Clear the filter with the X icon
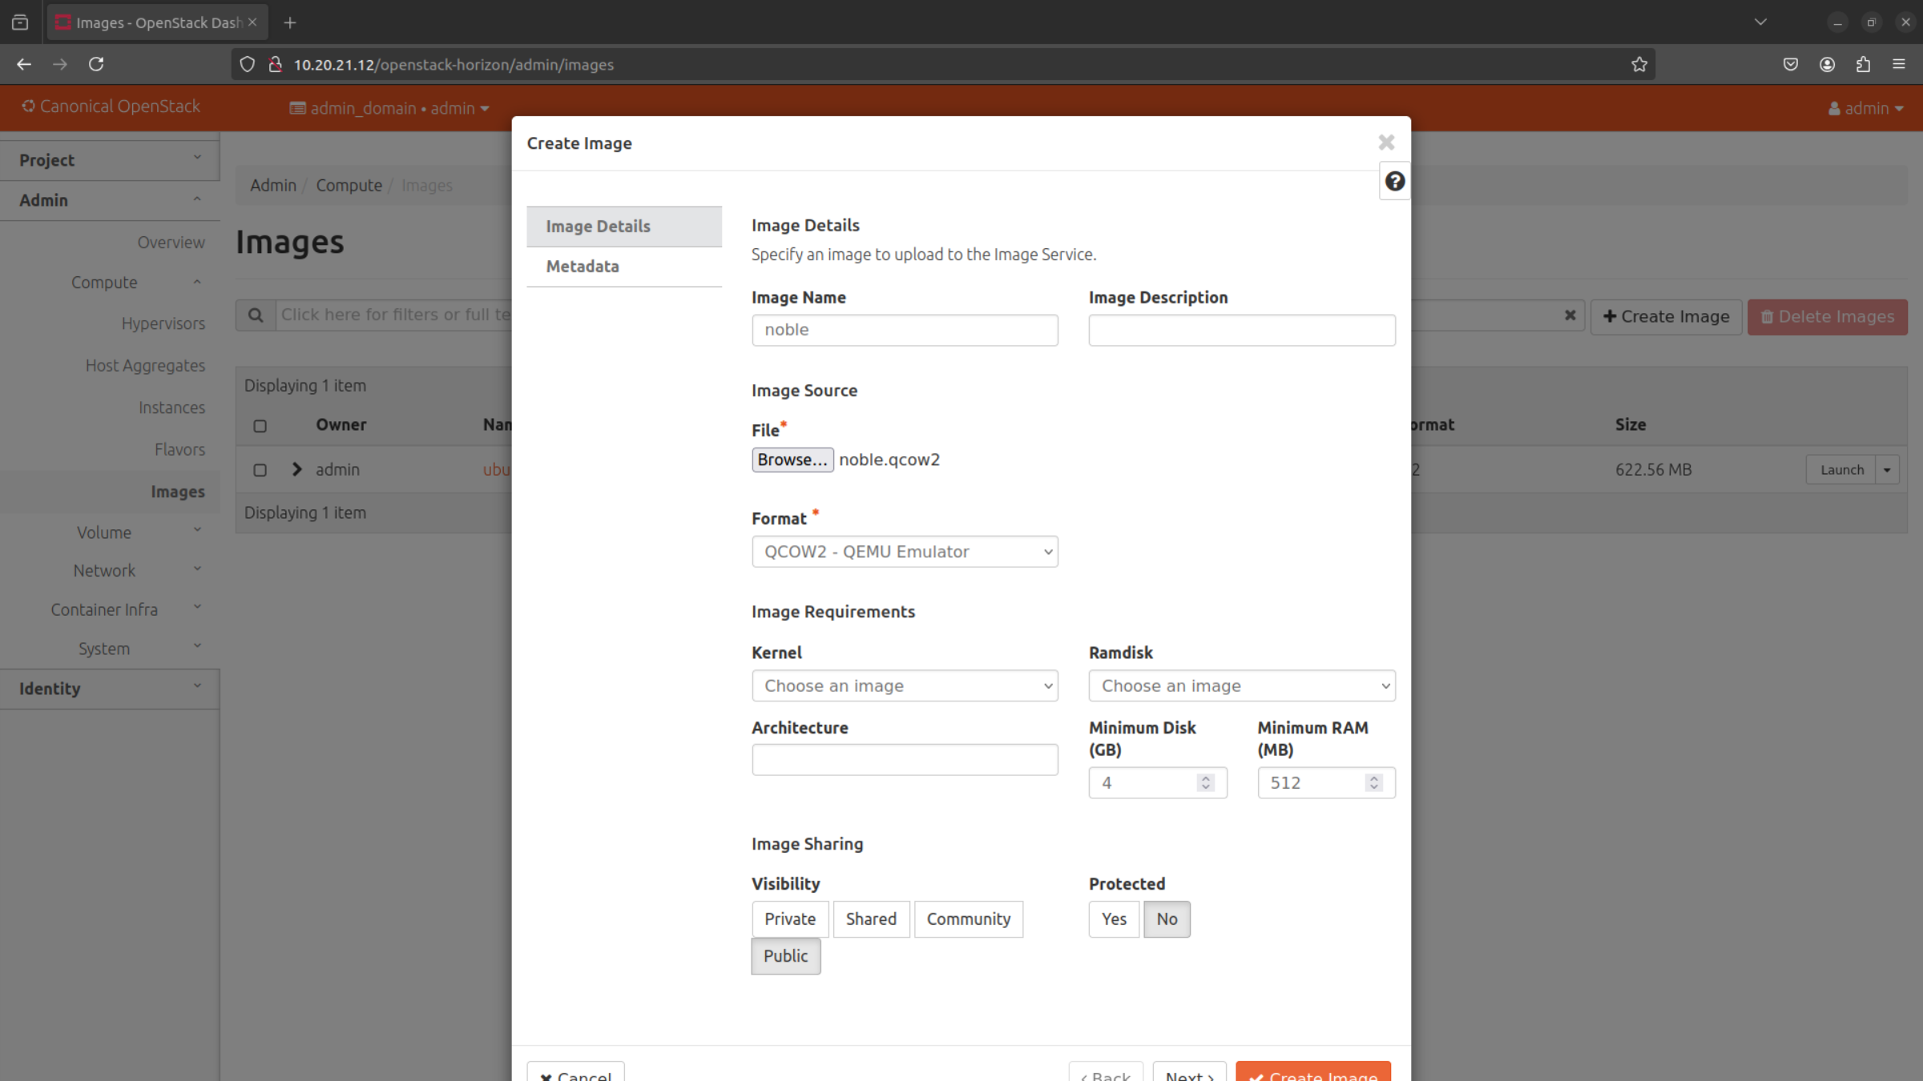Screen dimensions: 1923x1081 1570,315
